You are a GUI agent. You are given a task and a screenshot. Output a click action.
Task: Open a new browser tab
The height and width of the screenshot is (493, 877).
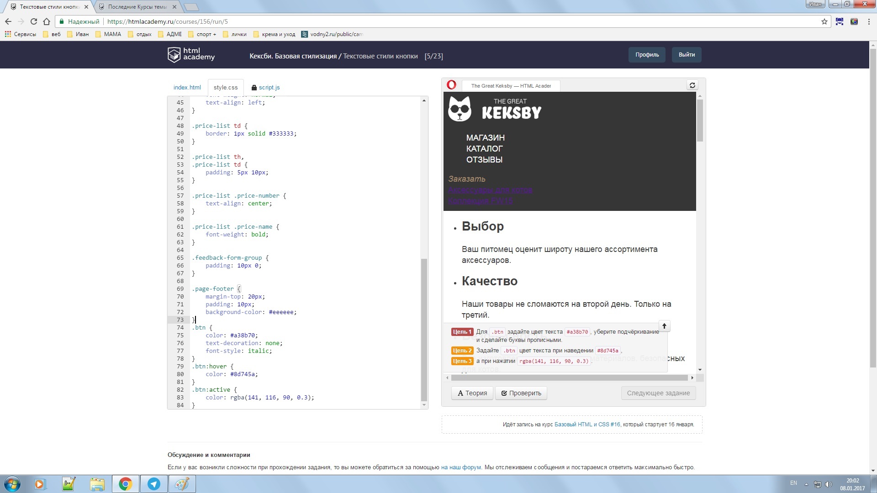pyautogui.click(x=191, y=7)
